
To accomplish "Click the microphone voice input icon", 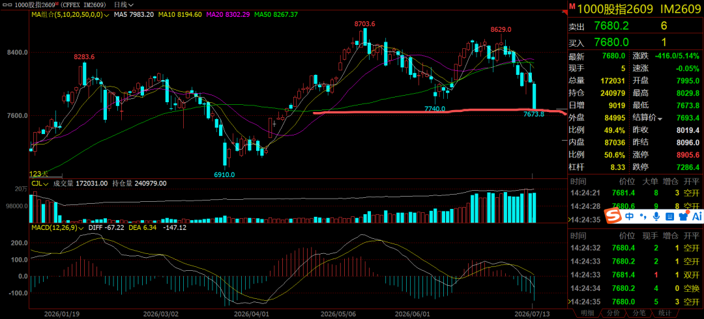I will tap(656, 215).
